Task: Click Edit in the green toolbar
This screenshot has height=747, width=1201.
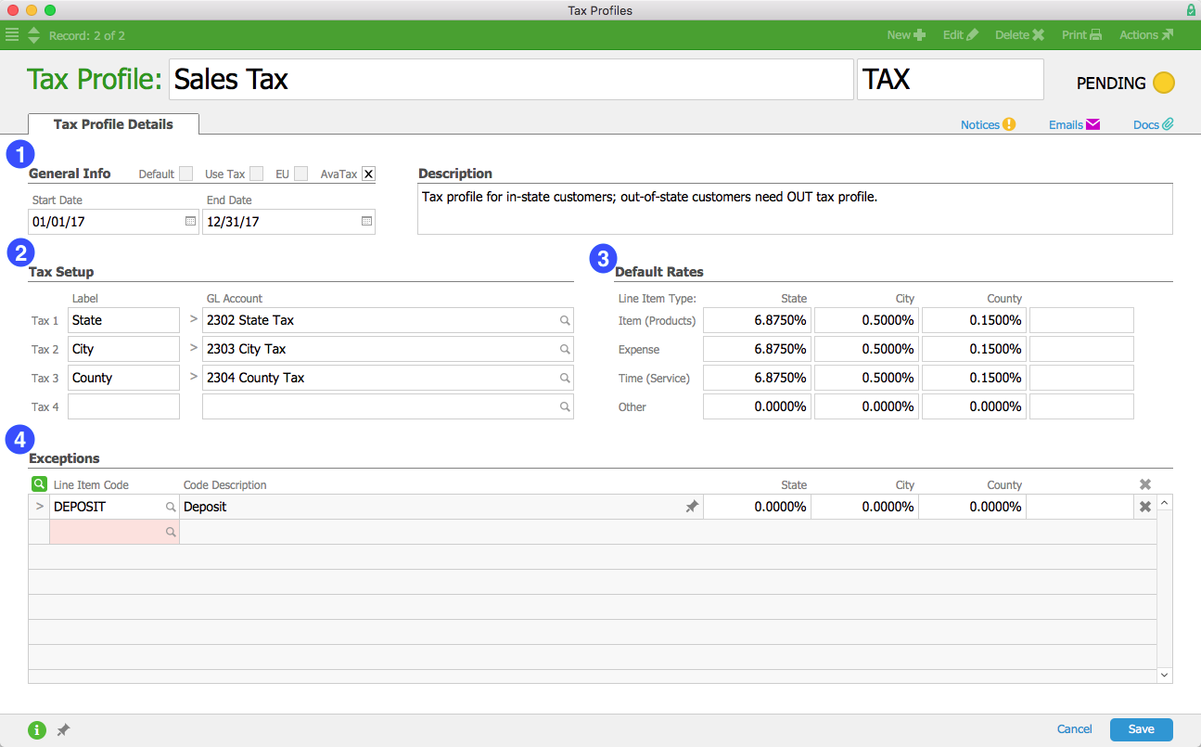Action: tap(961, 35)
